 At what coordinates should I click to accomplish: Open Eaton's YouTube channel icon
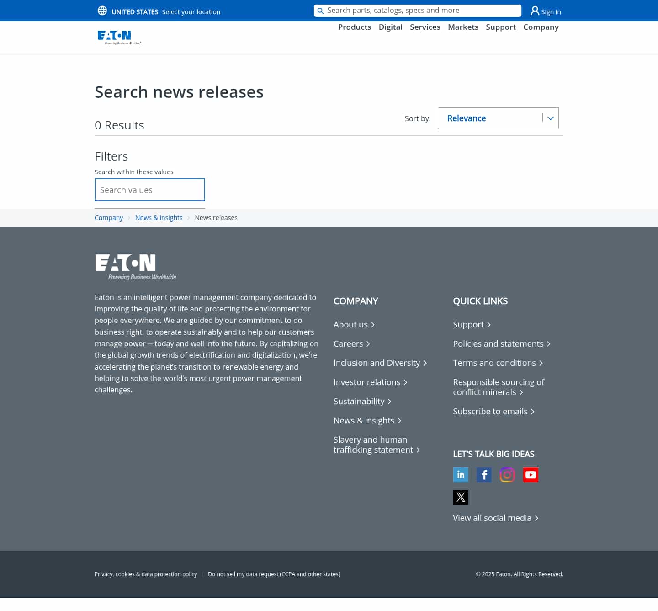click(531, 475)
